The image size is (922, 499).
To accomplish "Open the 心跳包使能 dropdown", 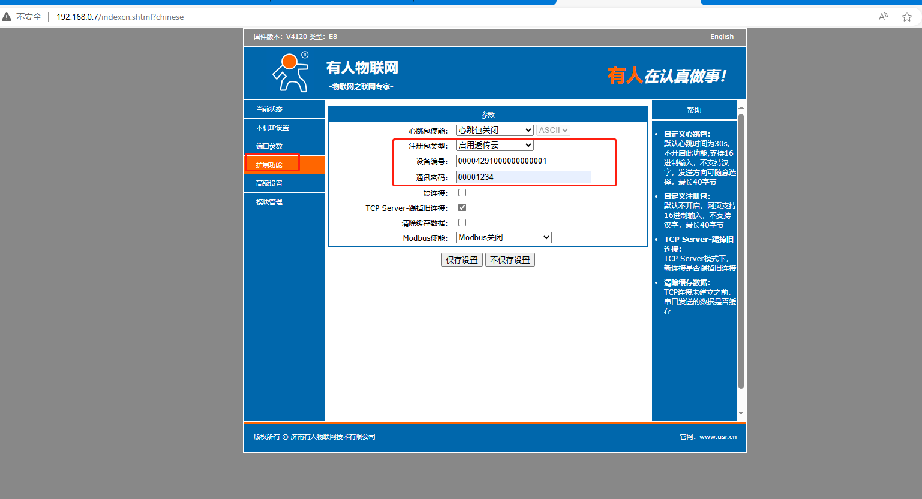I will [494, 130].
